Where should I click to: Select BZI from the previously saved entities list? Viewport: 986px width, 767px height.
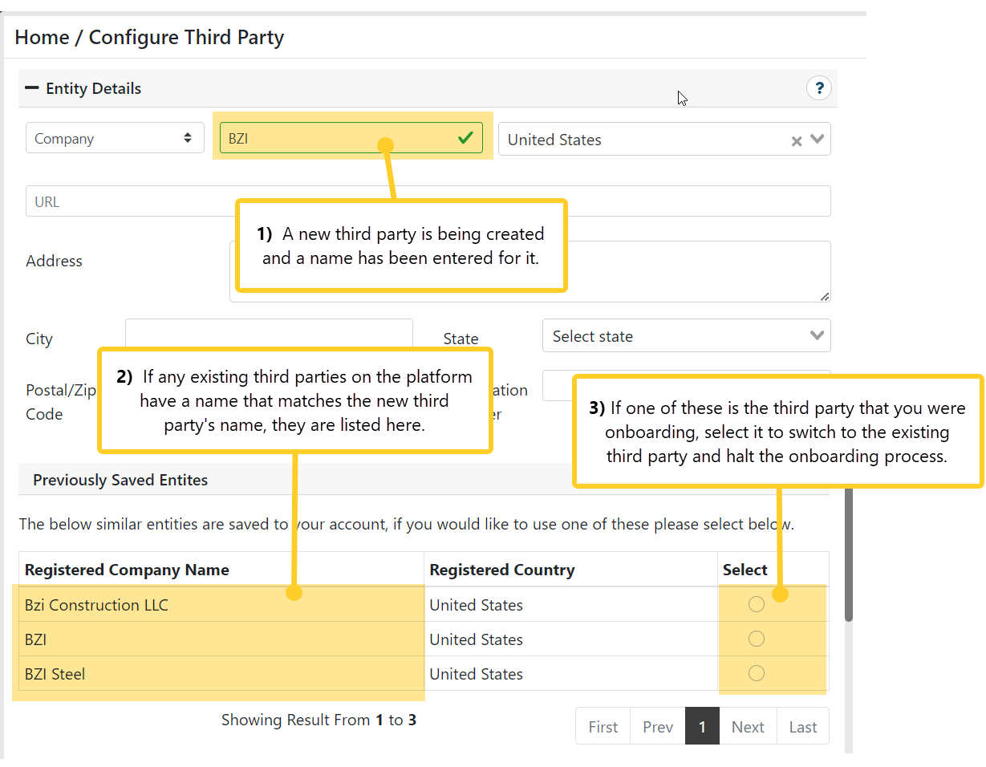(756, 639)
